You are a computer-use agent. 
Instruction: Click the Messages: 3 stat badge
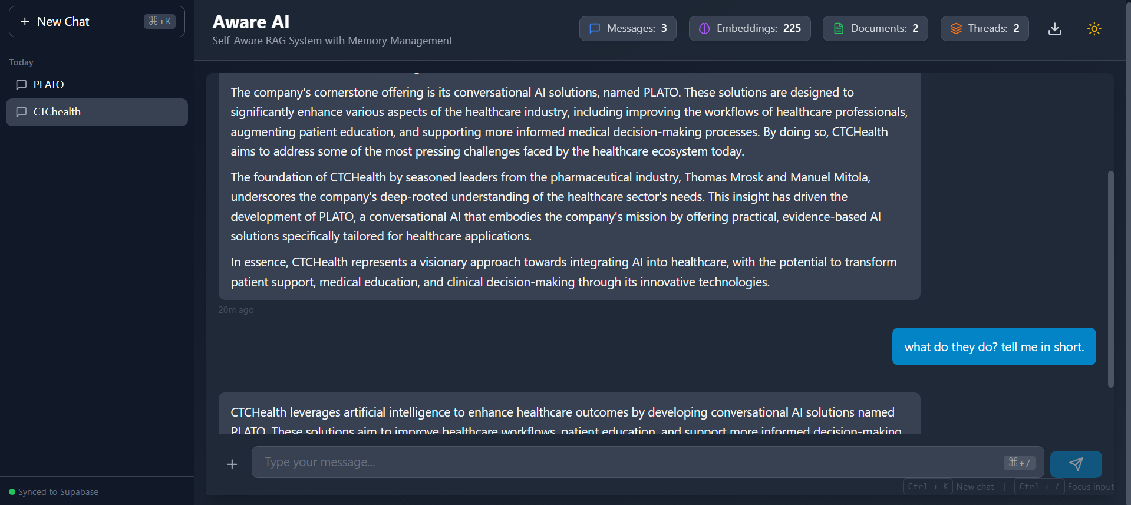click(x=628, y=28)
